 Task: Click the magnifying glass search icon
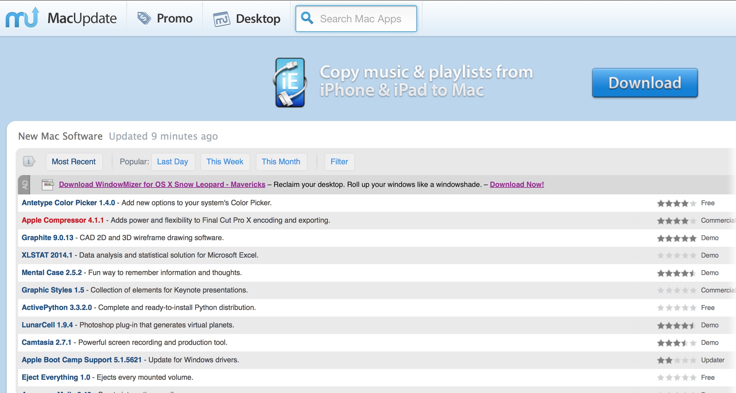307,18
